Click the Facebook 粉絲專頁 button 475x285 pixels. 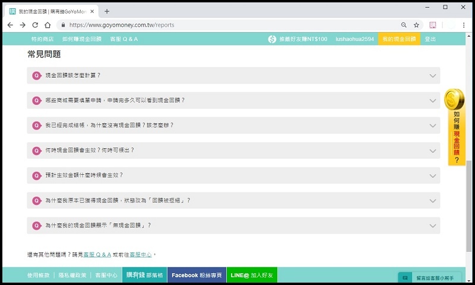(197, 276)
